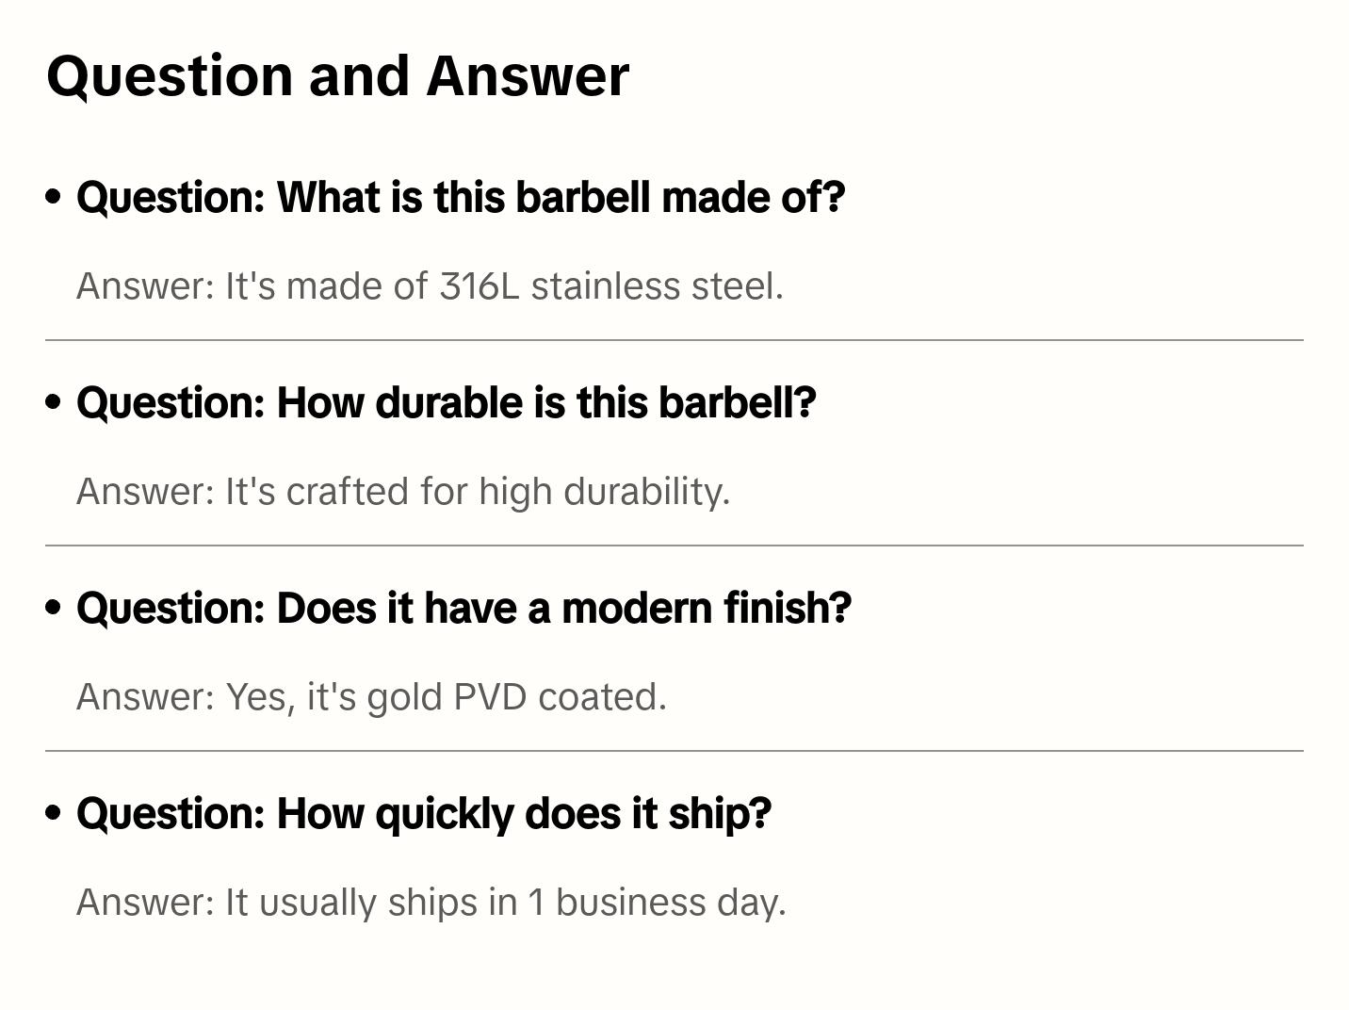Click bullet beside 'How durable is this barbell?'
The height and width of the screenshot is (1010, 1349).
(x=54, y=402)
